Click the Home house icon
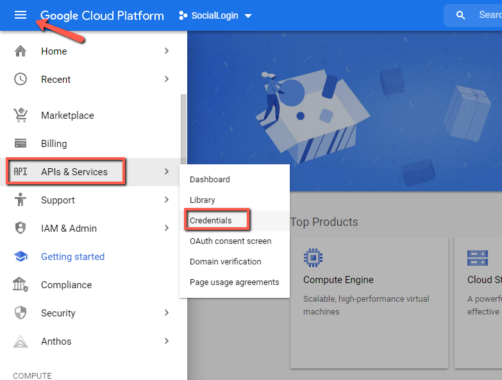Viewport: 502px width, 380px height. click(x=21, y=51)
